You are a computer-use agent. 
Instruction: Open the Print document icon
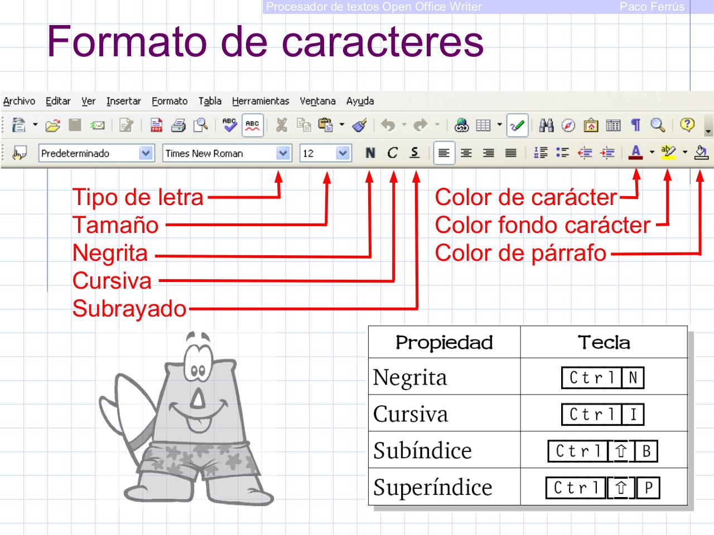178,125
